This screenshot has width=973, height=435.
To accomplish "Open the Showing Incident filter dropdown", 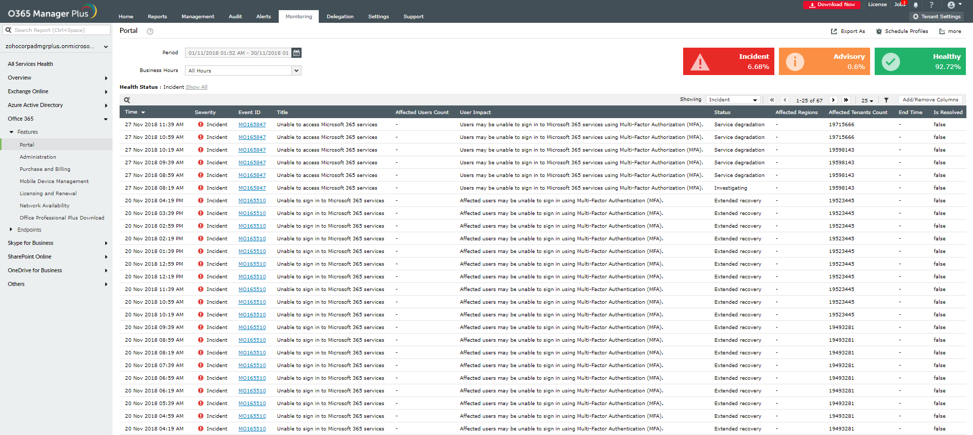I will point(734,100).
